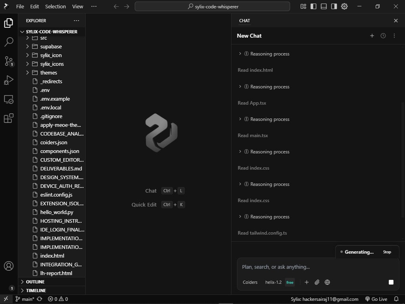Open the Extensions view

(x=9, y=118)
